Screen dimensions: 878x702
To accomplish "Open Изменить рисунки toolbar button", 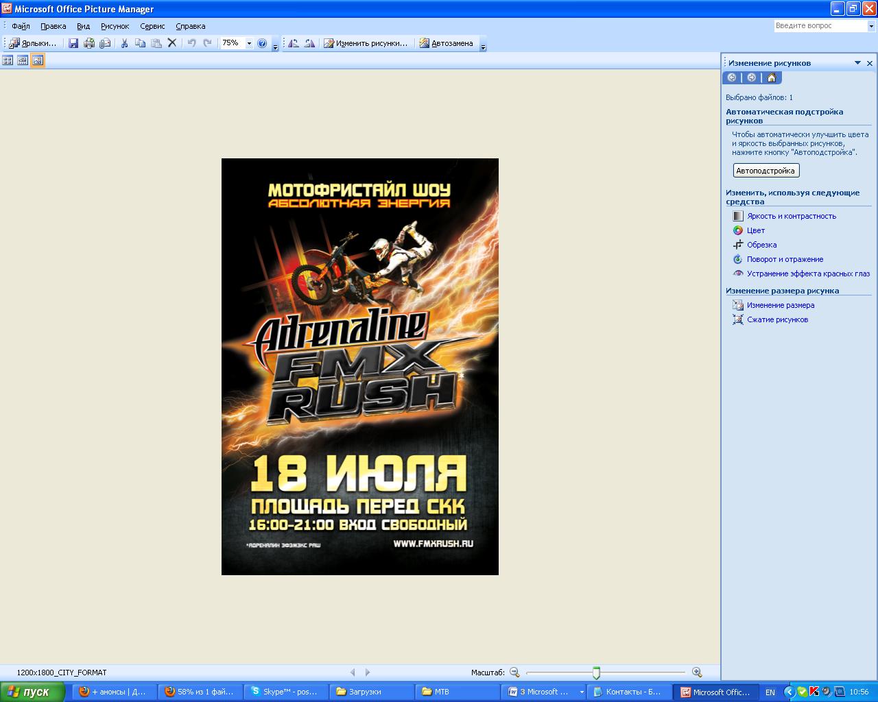I will click(366, 43).
